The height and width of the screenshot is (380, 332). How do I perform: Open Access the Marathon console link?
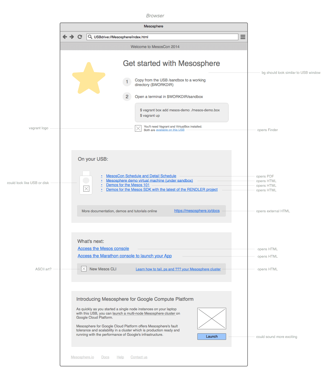point(125,256)
